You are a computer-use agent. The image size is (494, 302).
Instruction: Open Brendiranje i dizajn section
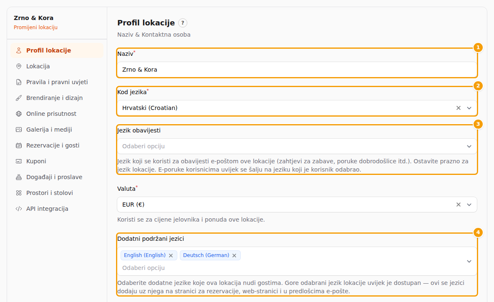[57, 98]
